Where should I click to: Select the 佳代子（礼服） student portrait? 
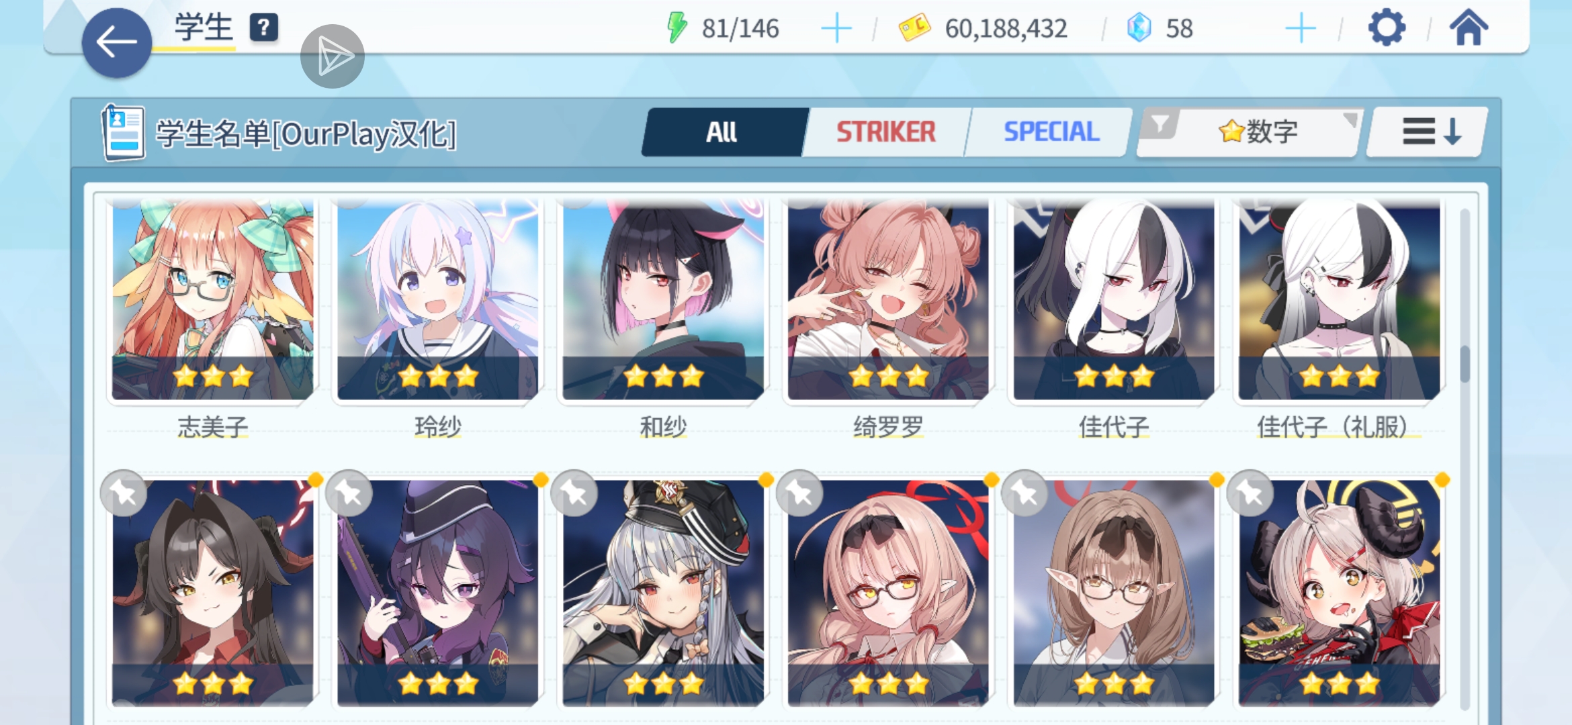coord(1339,299)
